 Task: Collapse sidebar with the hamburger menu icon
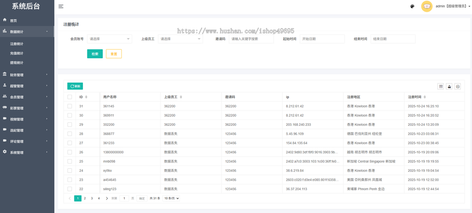tap(61, 6)
